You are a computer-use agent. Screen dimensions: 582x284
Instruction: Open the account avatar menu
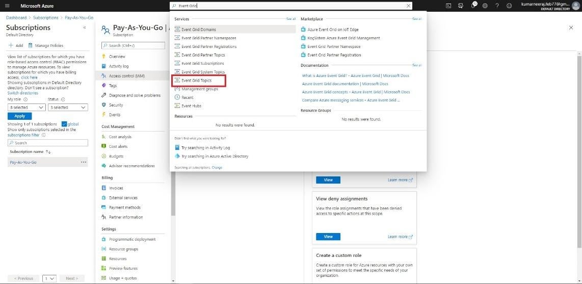(x=576, y=6)
